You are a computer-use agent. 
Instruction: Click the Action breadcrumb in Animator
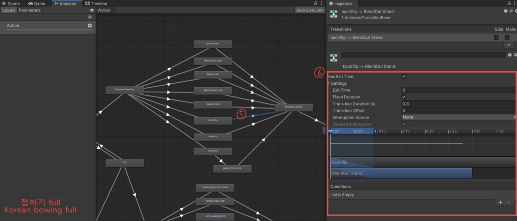point(104,10)
